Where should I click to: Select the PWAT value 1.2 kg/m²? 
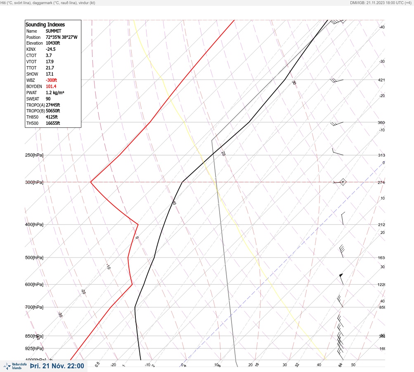55,93
